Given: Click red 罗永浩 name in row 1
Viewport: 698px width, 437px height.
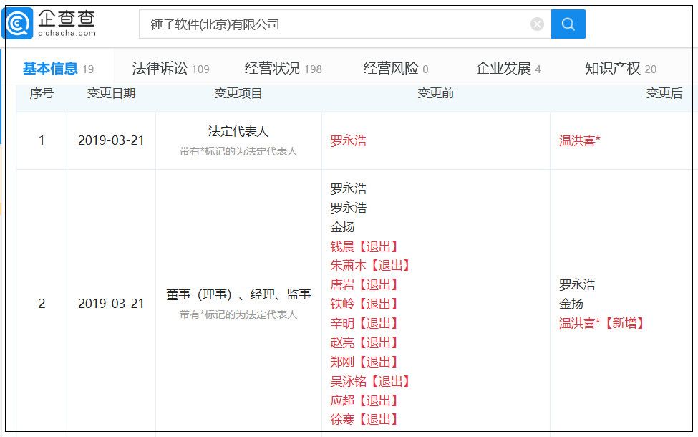Looking at the screenshot, I should coord(348,141).
